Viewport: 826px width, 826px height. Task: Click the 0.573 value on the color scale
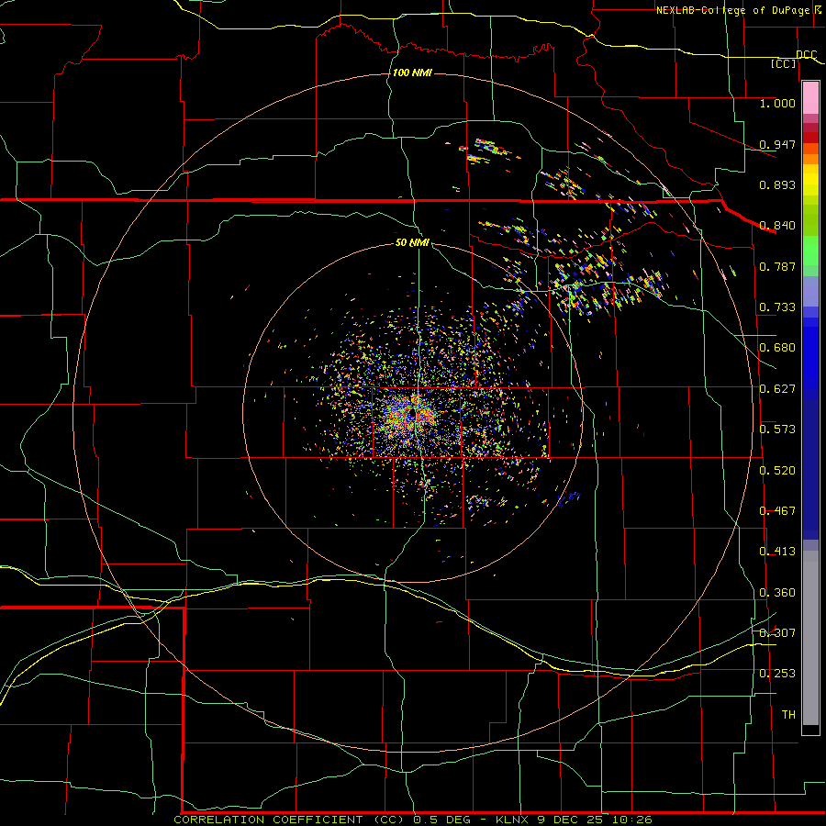(x=777, y=430)
